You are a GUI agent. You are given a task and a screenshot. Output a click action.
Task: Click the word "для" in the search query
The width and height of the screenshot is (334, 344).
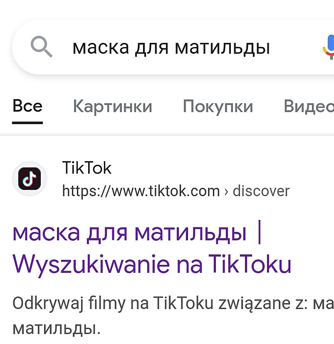coord(151,47)
